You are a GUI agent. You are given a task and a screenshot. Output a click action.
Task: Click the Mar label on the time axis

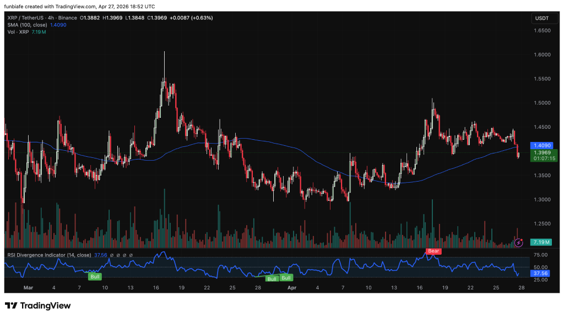[28, 288]
